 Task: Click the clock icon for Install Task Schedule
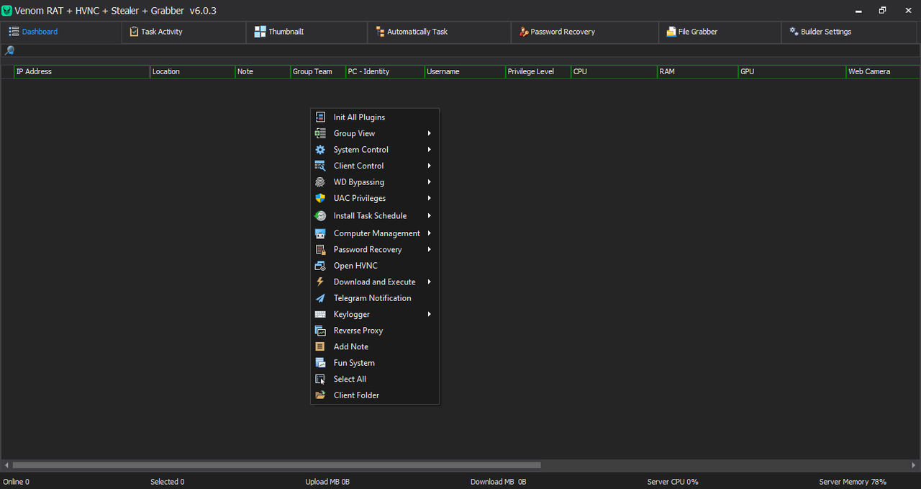tap(320, 215)
